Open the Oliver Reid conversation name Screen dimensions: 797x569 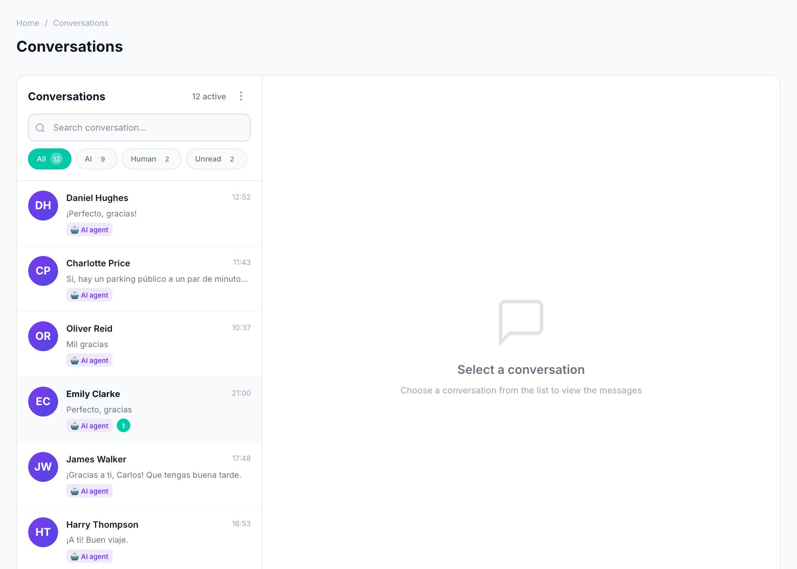tap(89, 329)
